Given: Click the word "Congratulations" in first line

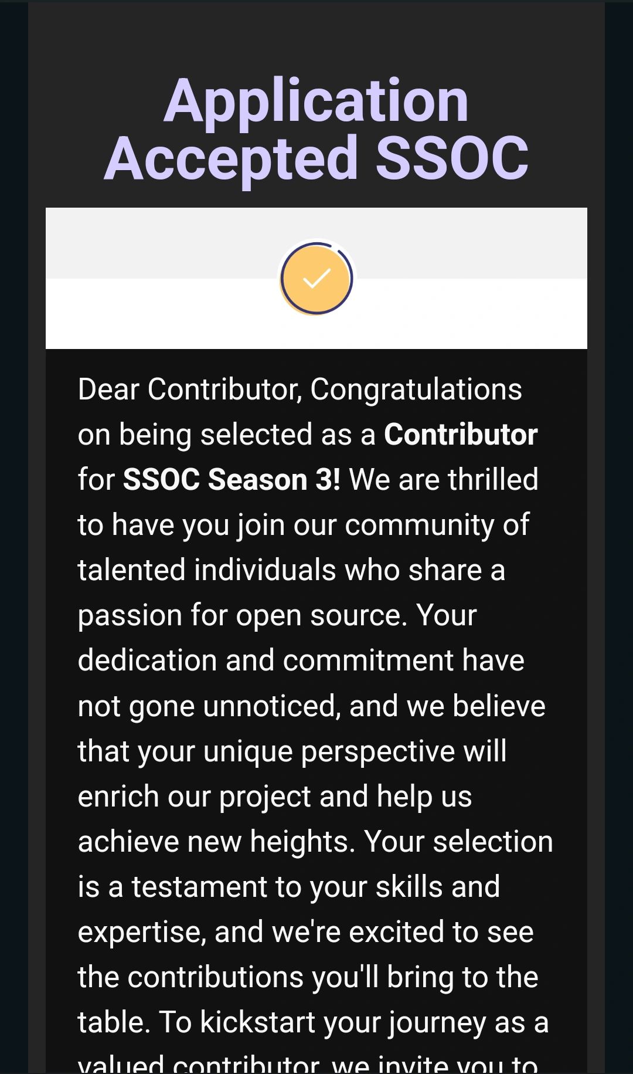Looking at the screenshot, I should pyautogui.click(x=416, y=389).
